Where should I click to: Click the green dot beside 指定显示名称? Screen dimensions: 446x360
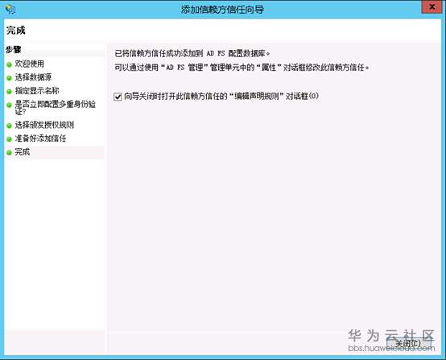click(x=9, y=92)
